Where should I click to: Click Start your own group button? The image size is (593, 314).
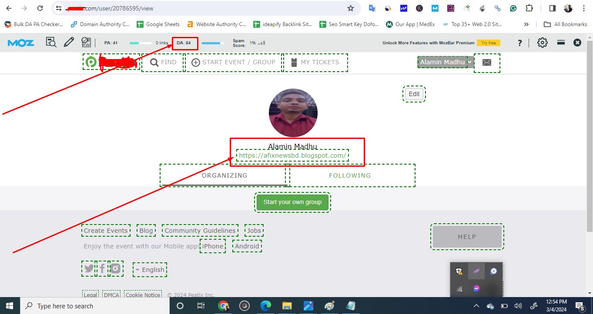coord(292,202)
